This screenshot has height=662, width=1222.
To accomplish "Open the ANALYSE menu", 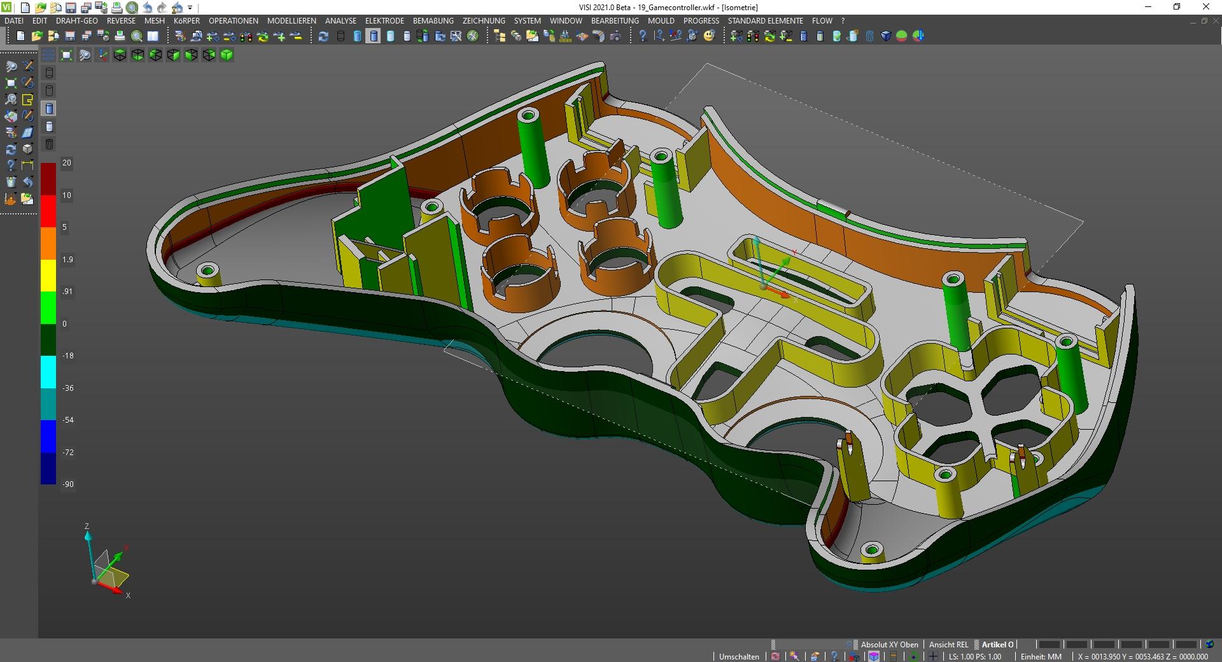I will point(341,21).
